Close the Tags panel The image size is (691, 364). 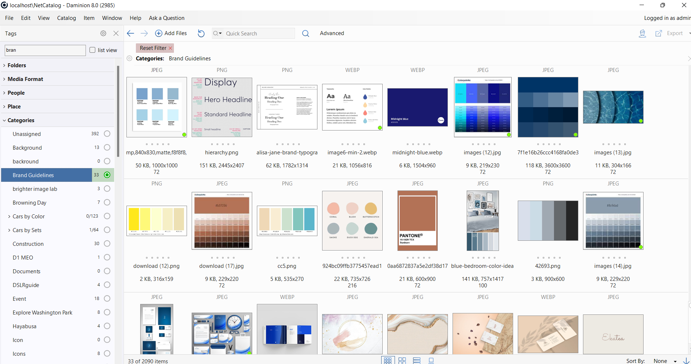116,33
